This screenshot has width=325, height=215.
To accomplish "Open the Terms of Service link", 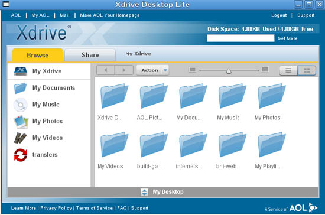I will tap(95, 208).
